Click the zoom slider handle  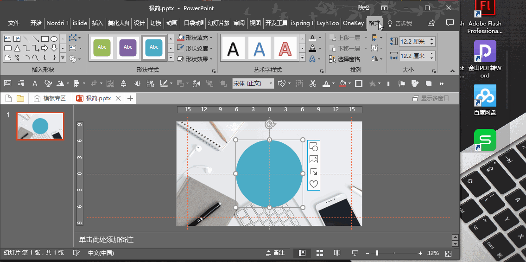point(377,253)
